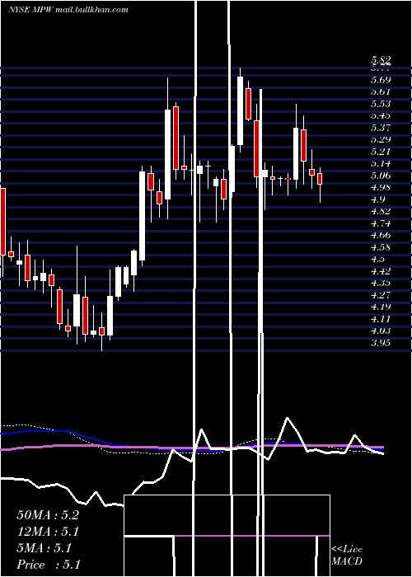Select the 4.74 price label

click(x=381, y=223)
